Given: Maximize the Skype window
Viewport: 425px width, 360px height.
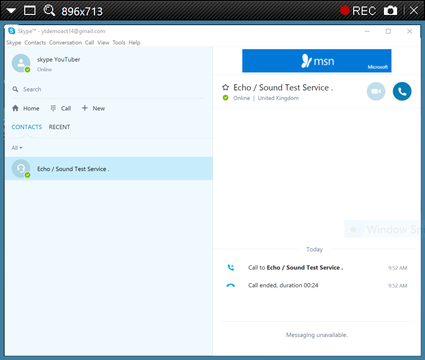Looking at the screenshot, I should pos(388,31).
